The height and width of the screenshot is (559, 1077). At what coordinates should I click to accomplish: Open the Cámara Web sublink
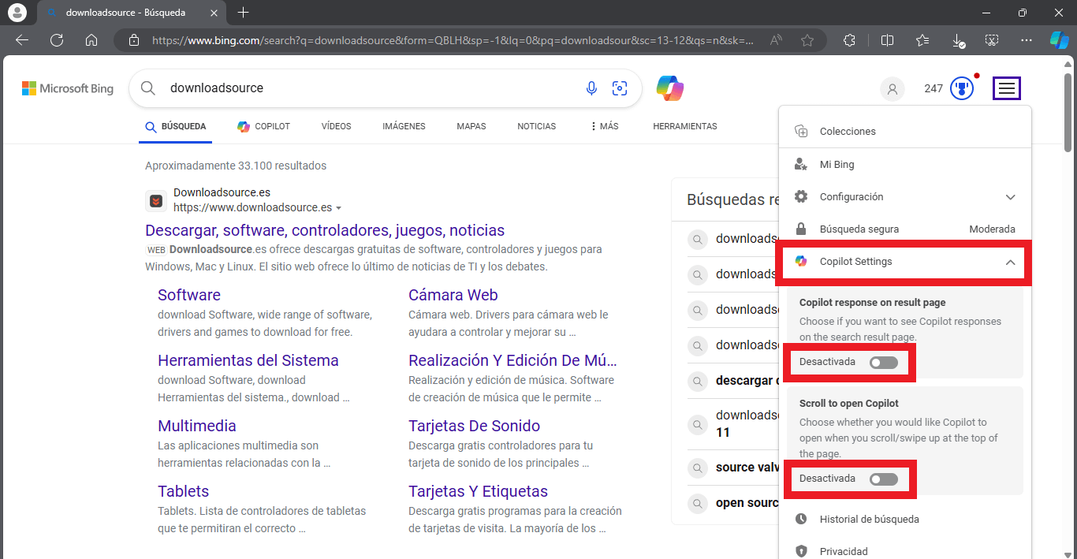pyautogui.click(x=453, y=295)
